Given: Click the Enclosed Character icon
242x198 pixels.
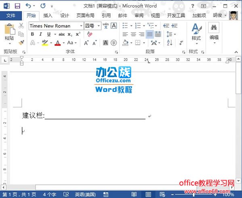Looking at the screenshot, I should point(114,43).
